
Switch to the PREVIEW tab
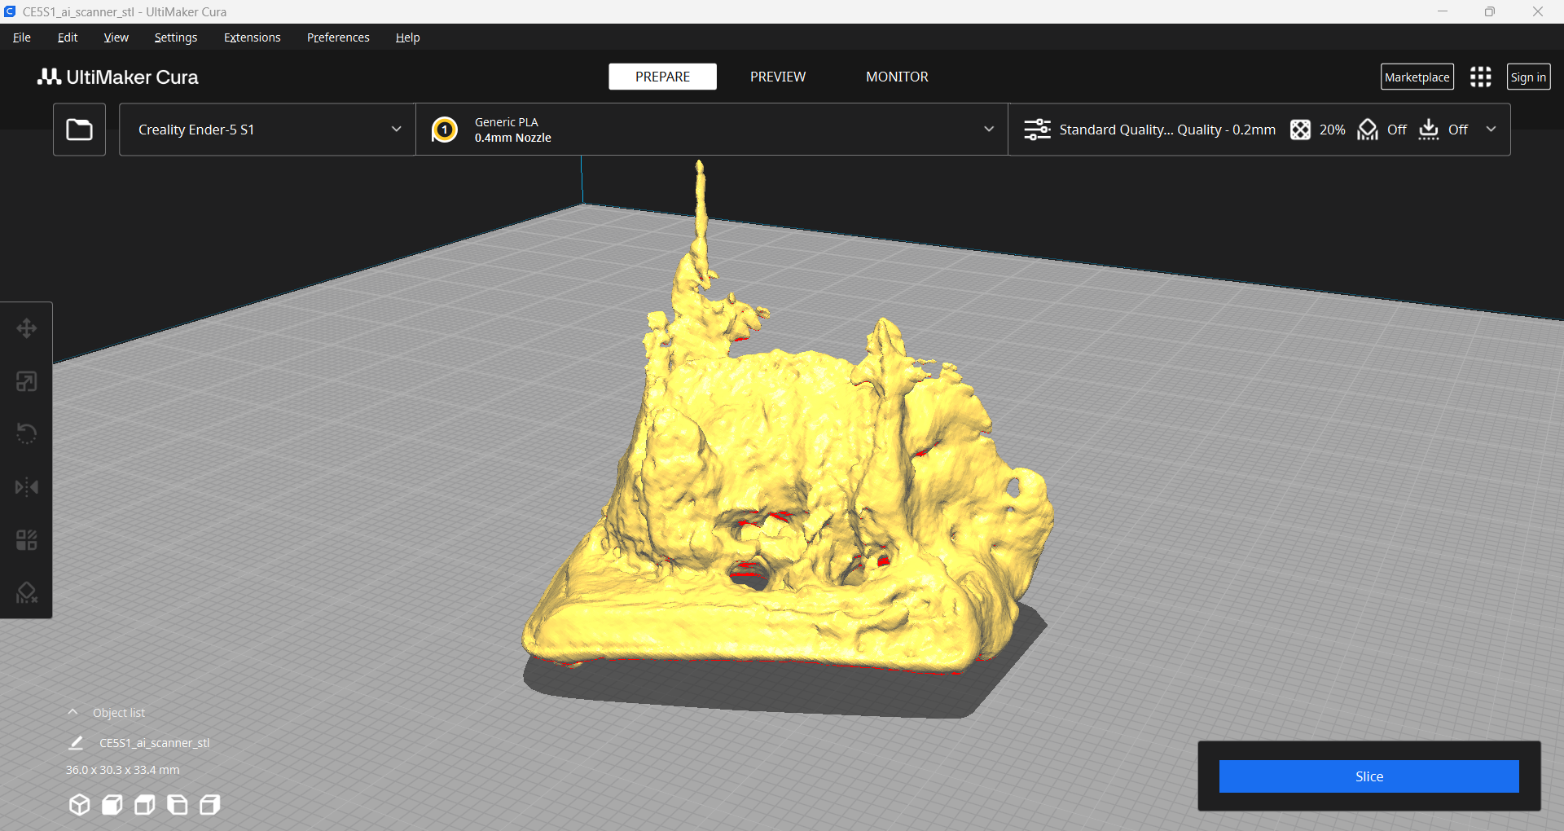coord(777,77)
